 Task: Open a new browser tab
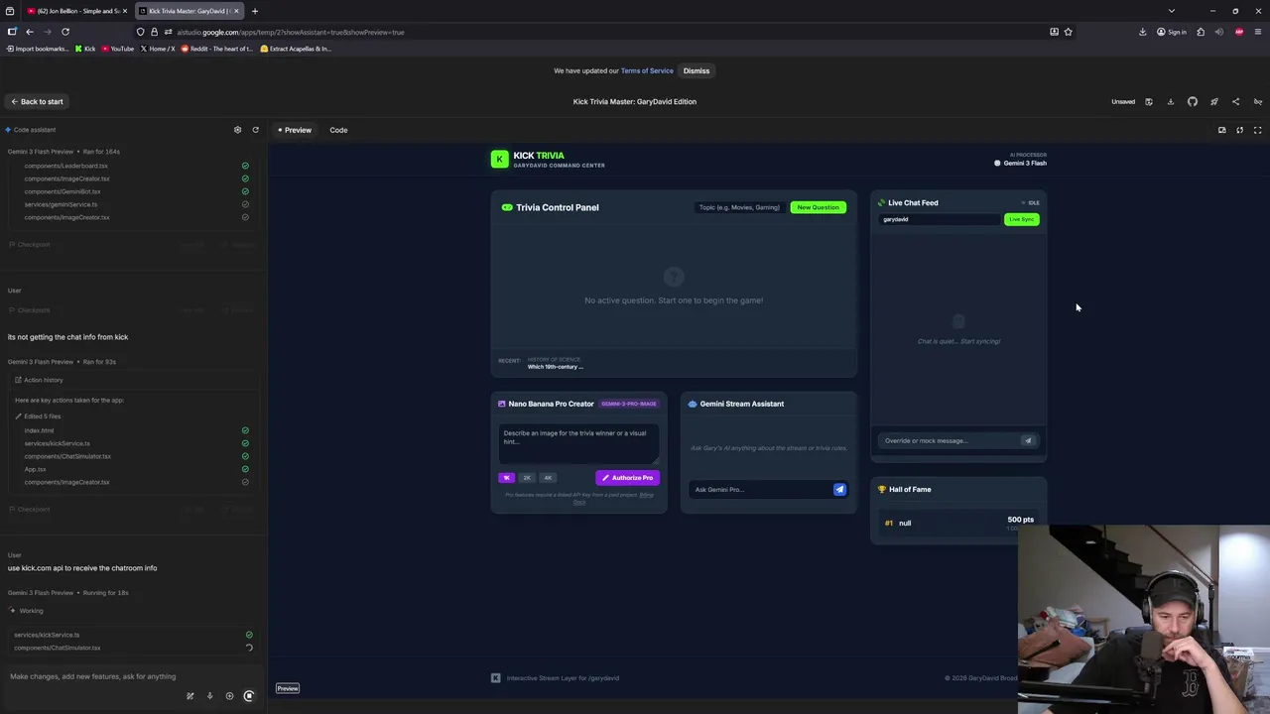tap(254, 11)
